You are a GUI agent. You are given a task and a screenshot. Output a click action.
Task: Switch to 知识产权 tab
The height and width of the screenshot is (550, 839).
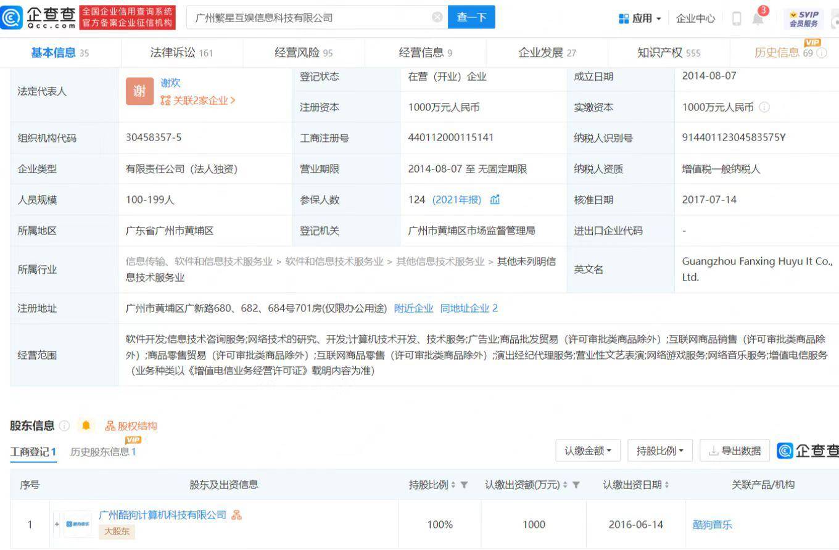pos(669,53)
